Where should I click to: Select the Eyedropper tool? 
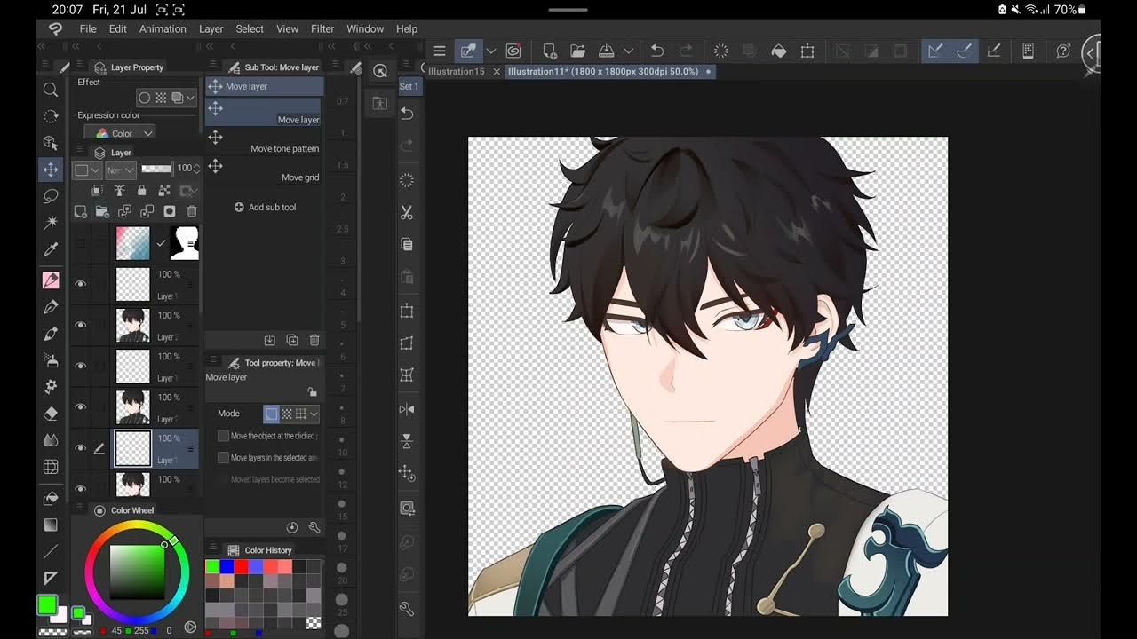coord(51,250)
